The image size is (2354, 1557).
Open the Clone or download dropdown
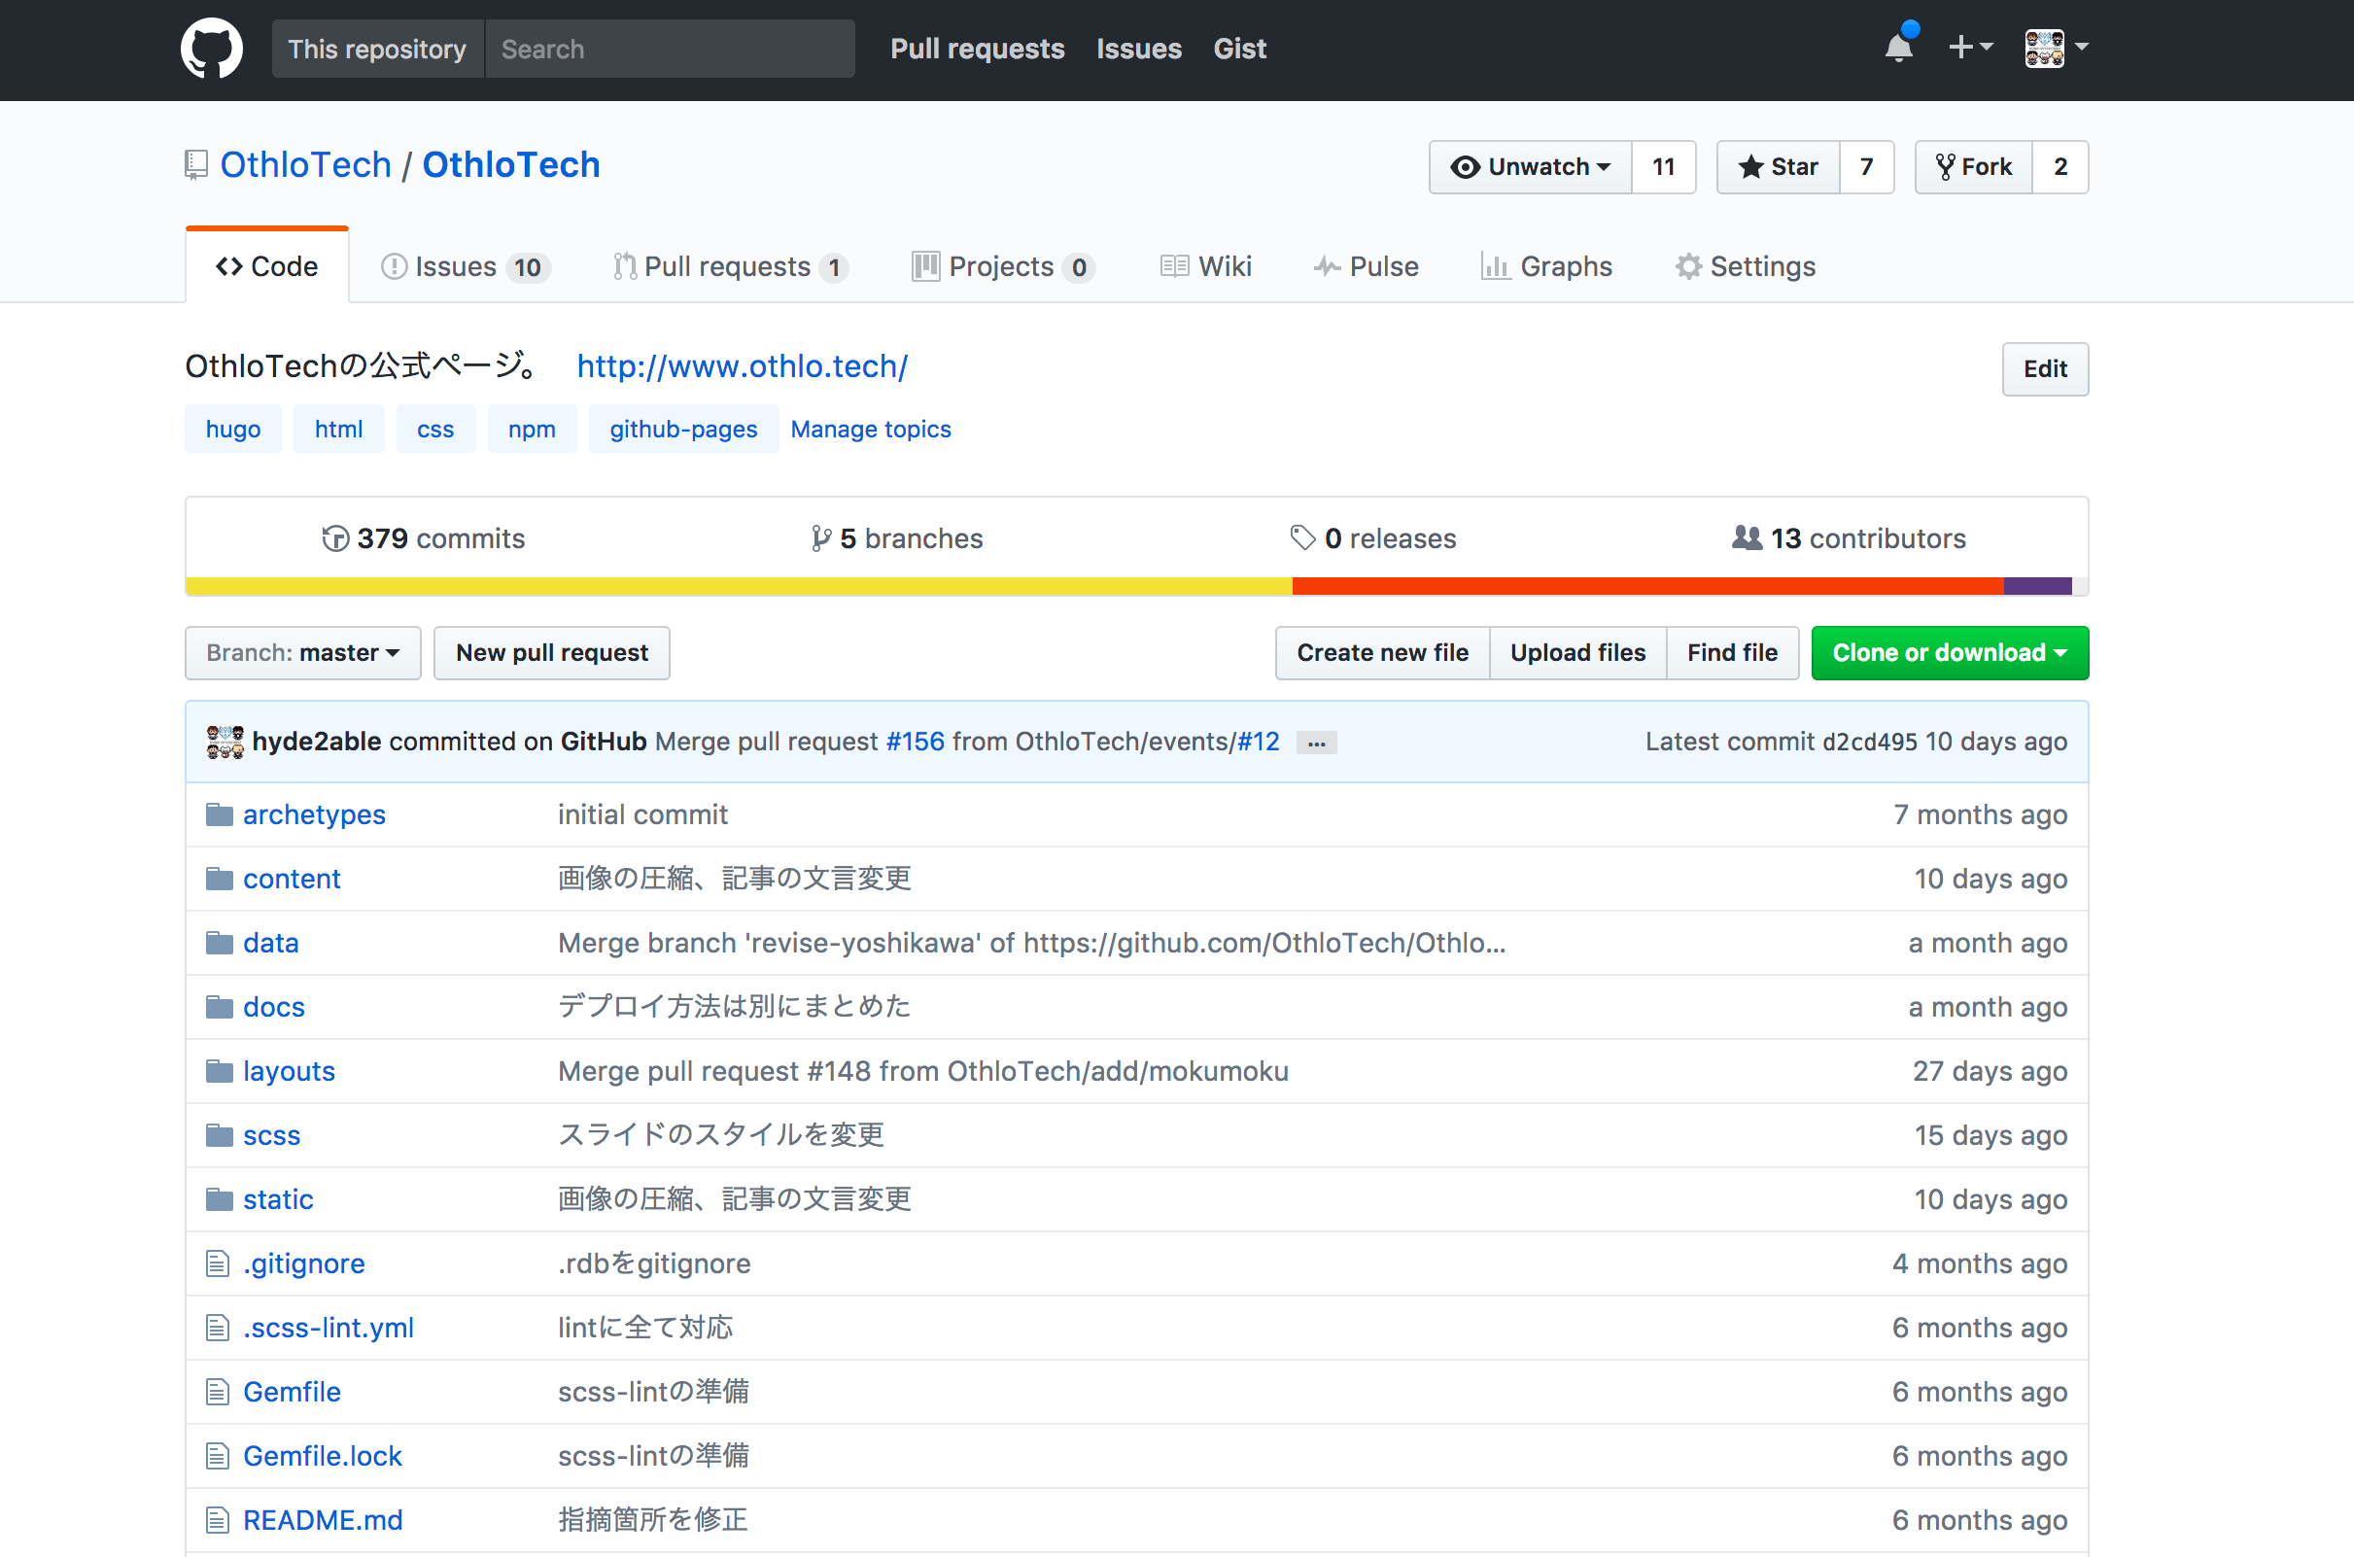click(1950, 652)
